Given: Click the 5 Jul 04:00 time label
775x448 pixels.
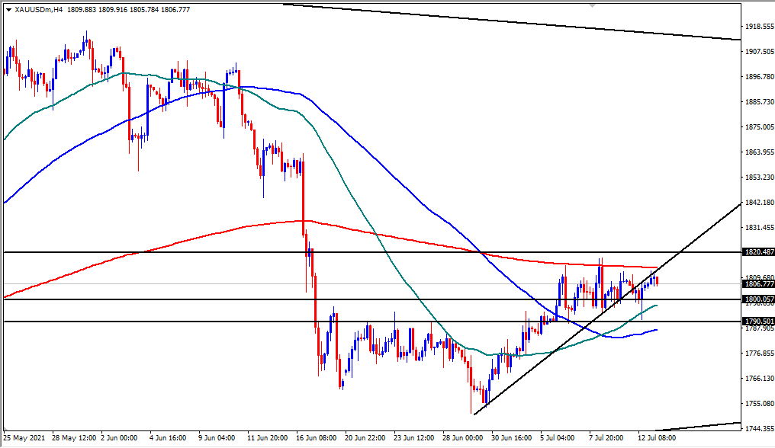Looking at the screenshot, I should (558, 437).
